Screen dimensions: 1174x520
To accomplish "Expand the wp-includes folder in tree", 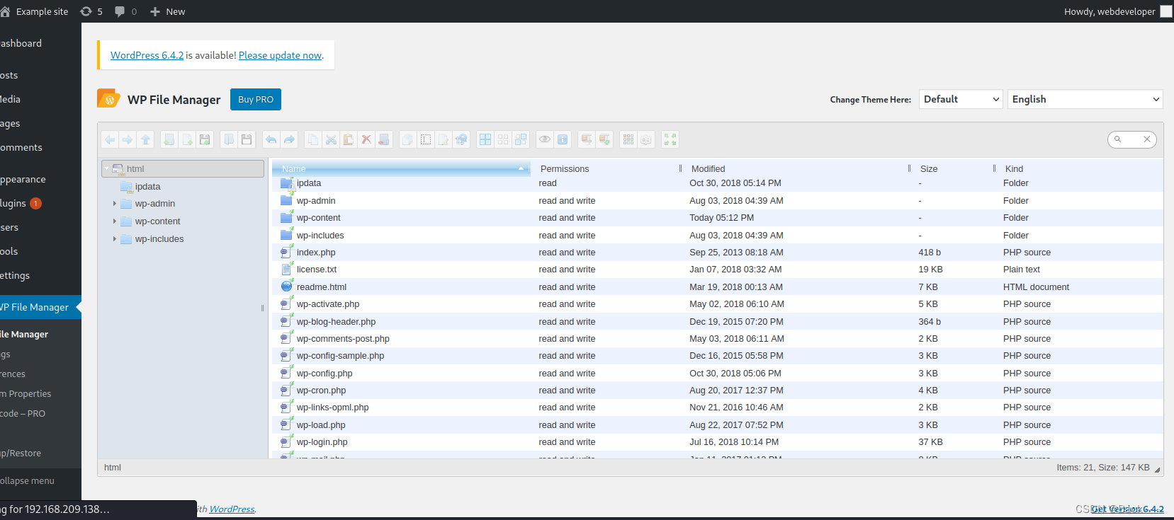I will click(115, 239).
